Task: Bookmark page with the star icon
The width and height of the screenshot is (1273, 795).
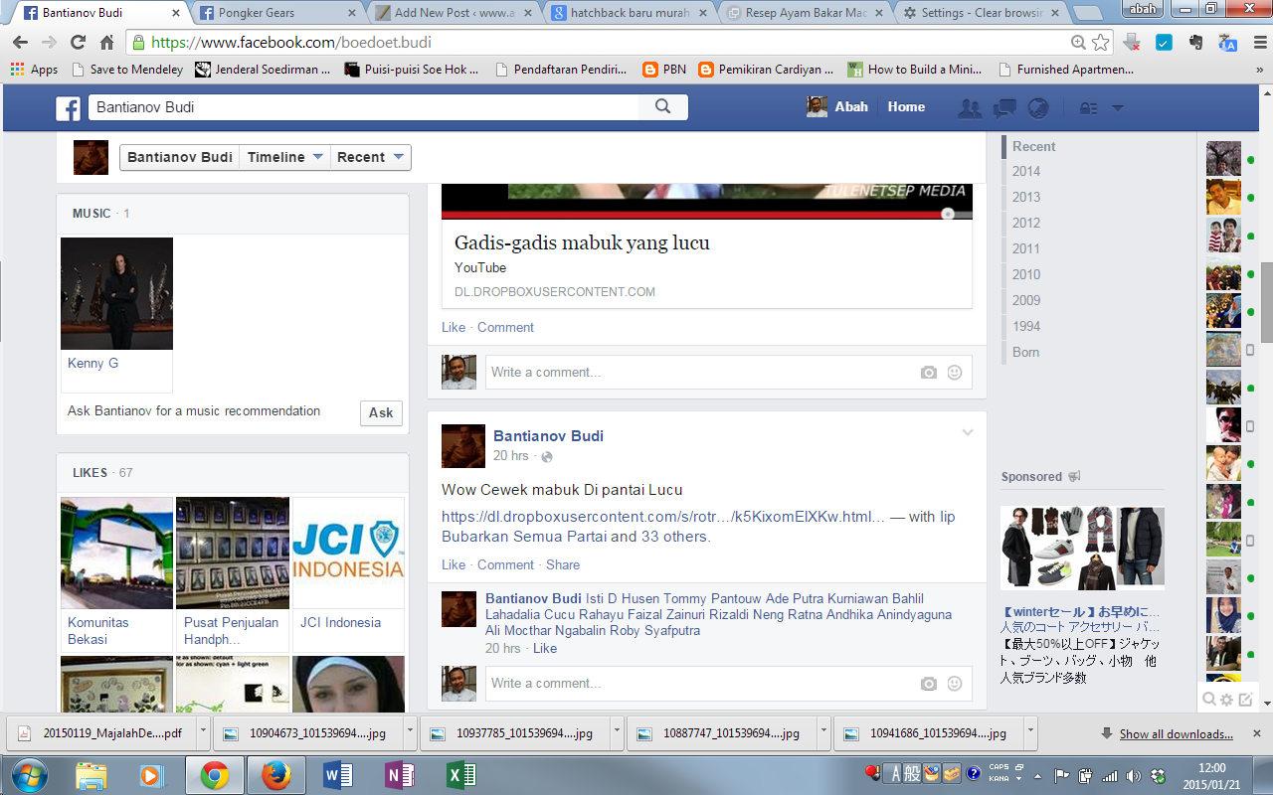Action: click(1101, 43)
